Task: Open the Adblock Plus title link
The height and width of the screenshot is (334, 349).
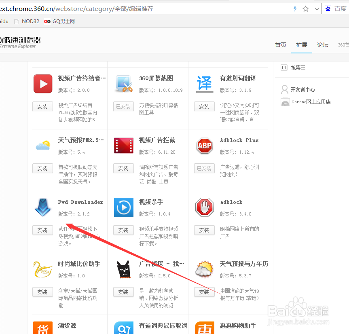Action: 239,140
